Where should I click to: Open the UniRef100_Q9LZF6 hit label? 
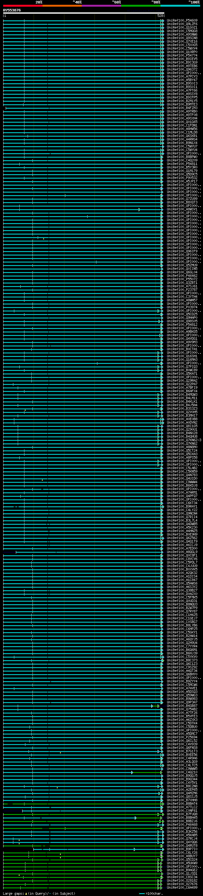pyautogui.click(x=182, y=24)
